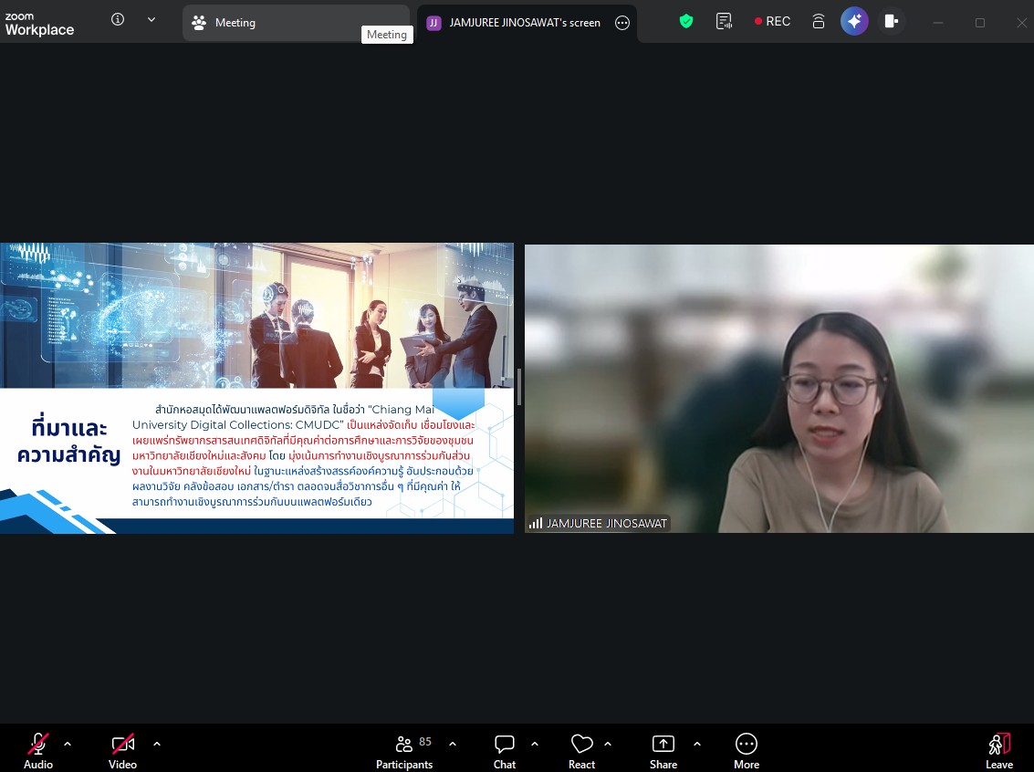Toggle the side panel layout icon

point(892,21)
